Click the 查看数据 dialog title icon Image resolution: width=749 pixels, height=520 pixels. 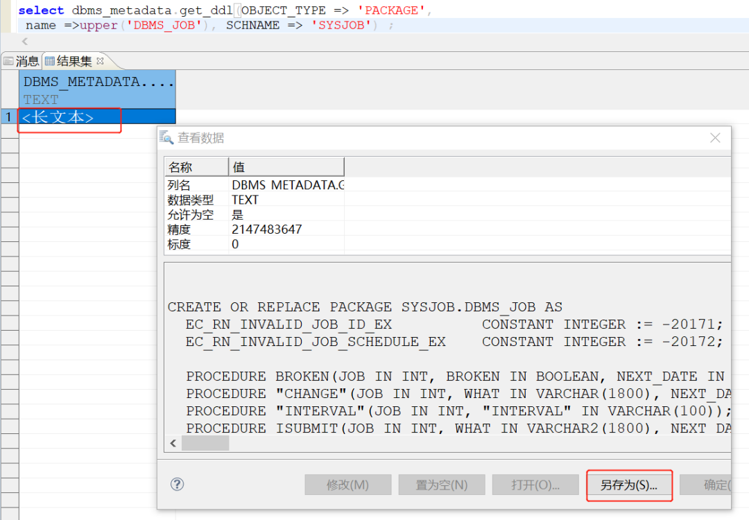point(166,137)
